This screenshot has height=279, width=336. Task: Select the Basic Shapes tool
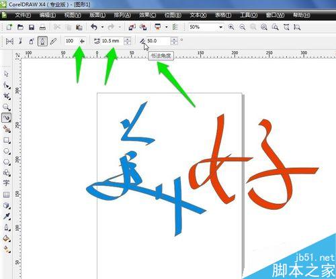(x=7, y=172)
